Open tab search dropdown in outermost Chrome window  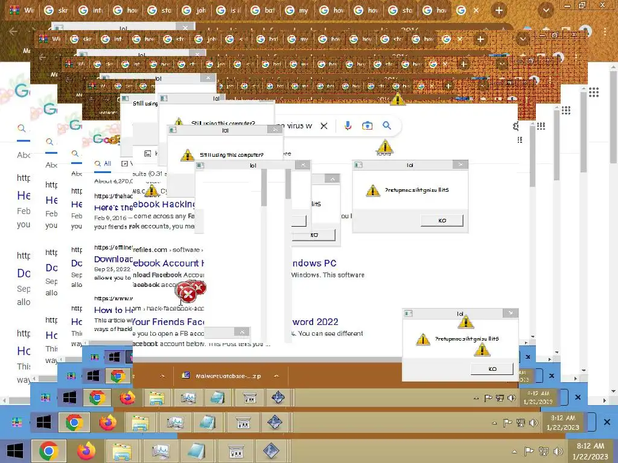coord(546,10)
